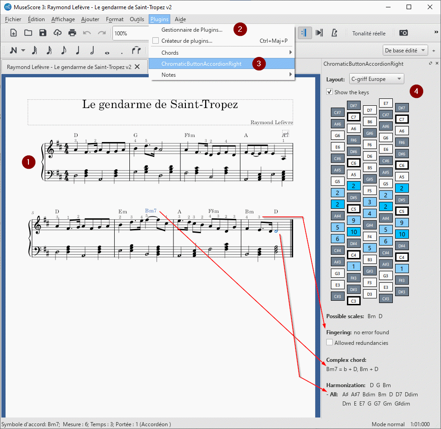Open the 'Aide' menu
Screen dimensions: 441x429
pos(180,19)
